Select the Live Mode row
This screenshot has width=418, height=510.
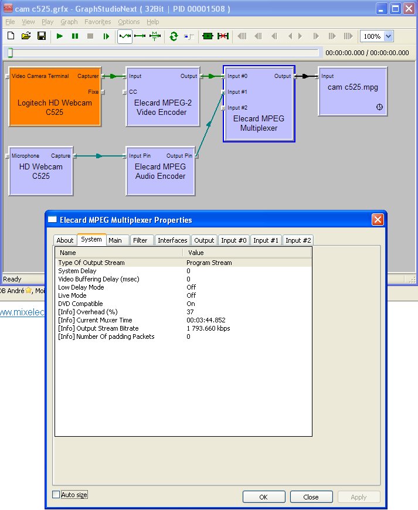click(x=183, y=295)
